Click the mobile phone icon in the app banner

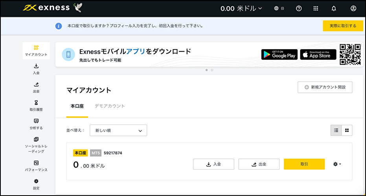click(68, 54)
